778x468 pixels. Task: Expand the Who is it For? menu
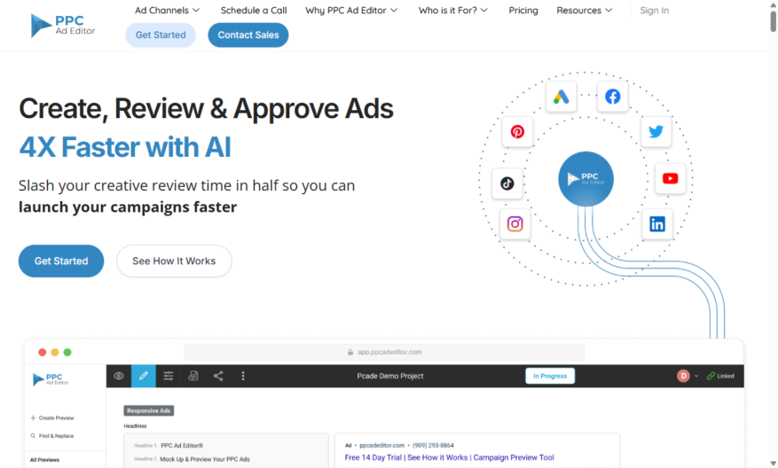(453, 11)
